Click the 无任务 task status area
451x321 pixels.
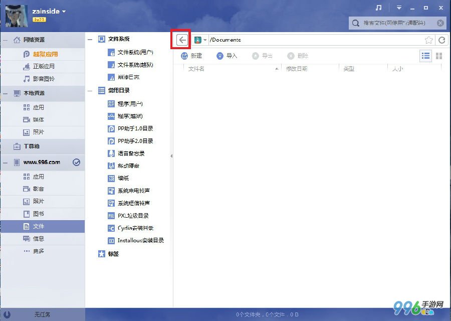pos(42,314)
